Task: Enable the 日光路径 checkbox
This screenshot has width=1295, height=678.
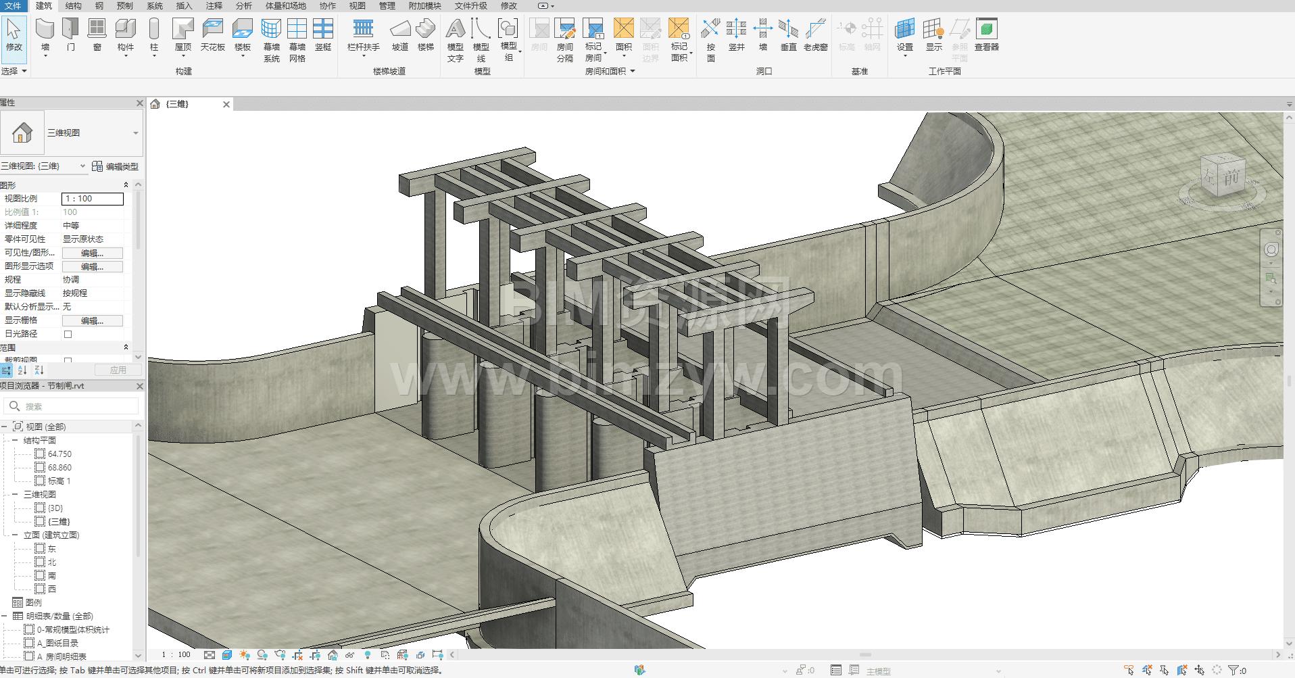Action: tap(68, 334)
